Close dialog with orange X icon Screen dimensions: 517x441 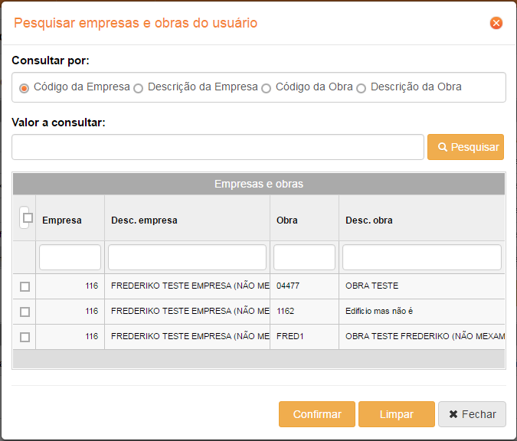click(x=496, y=23)
